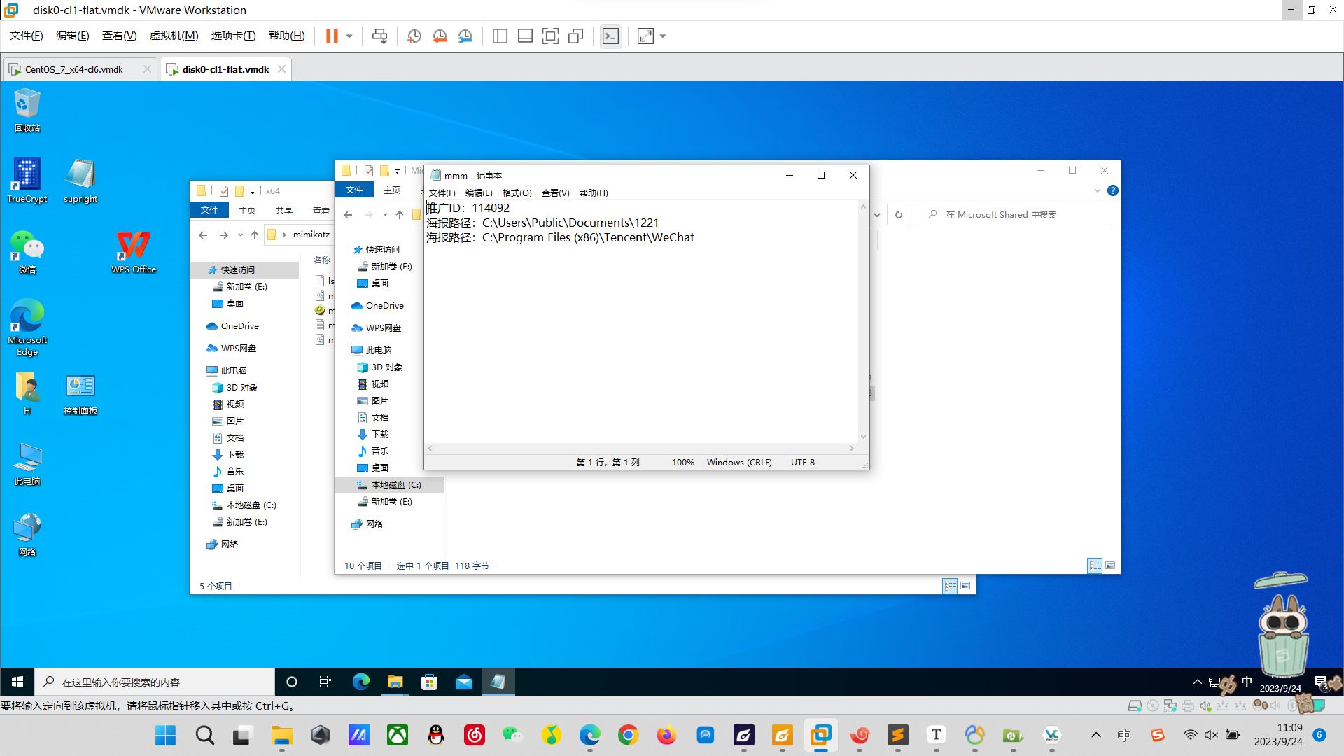Open power options dropdown arrow
This screenshot has width=1344, height=756.
coord(349,36)
